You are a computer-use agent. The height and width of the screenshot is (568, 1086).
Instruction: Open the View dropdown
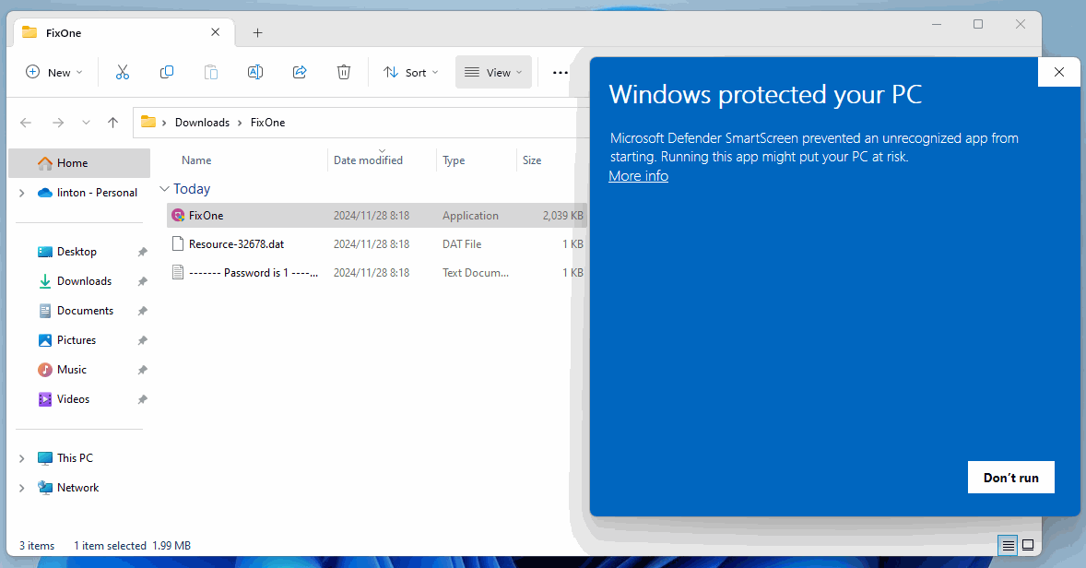click(x=493, y=72)
